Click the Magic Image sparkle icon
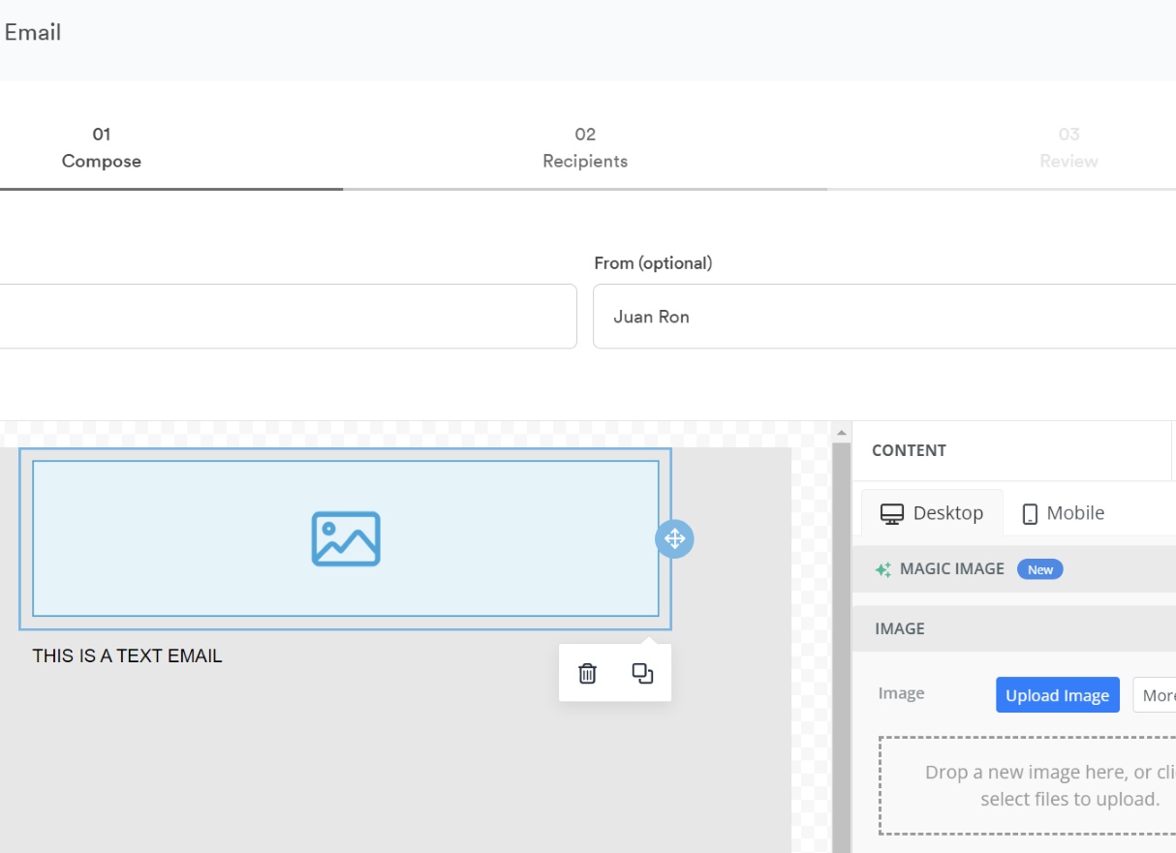The width and height of the screenshot is (1176, 853). (882, 569)
